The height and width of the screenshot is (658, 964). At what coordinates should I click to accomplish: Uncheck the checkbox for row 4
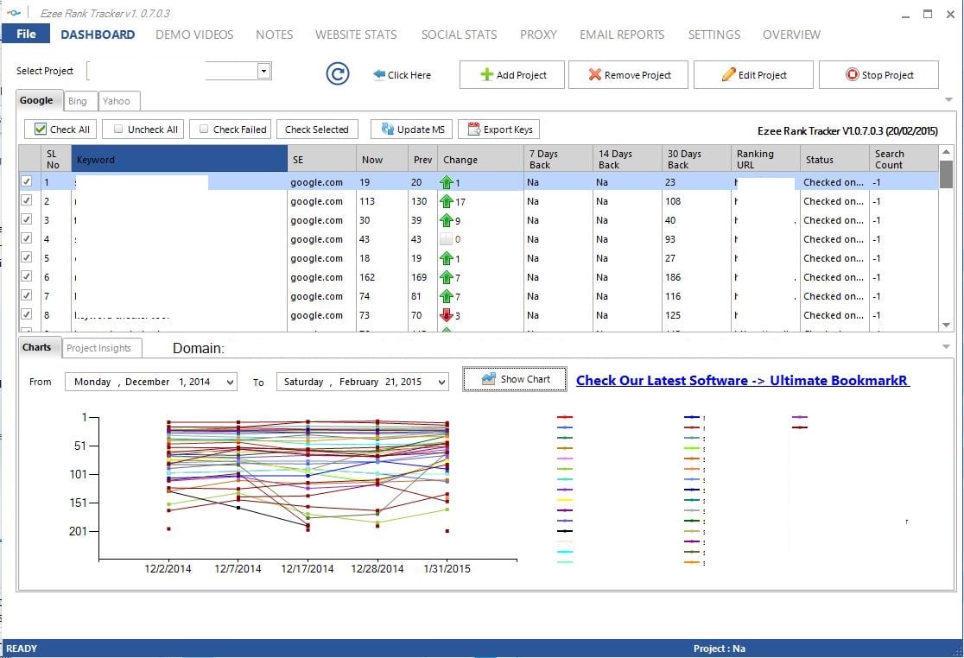pos(27,238)
